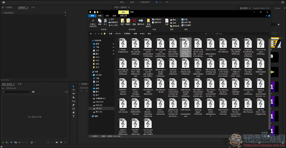Click the Explorer Up one level arrow
The height and width of the screenshot is (148, 286).
coord(102,34)
